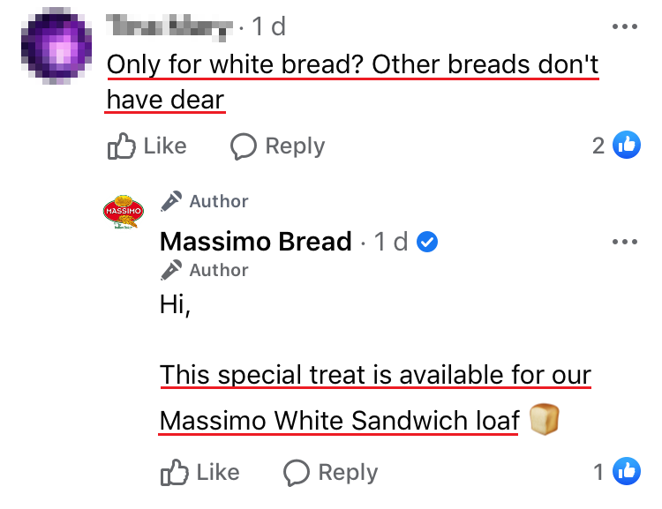Image resolution: width=662 pixels, height=509 pixels.
Task: Click the blue verified badge next to Massimo Bread
Action: tap(427, 241)
